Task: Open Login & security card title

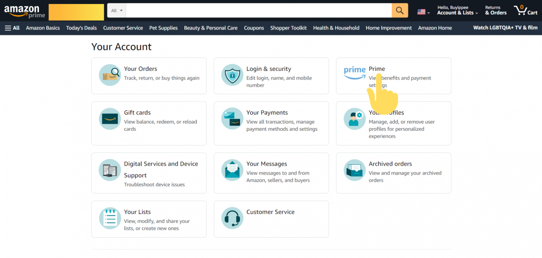Action: click(269, 69)
